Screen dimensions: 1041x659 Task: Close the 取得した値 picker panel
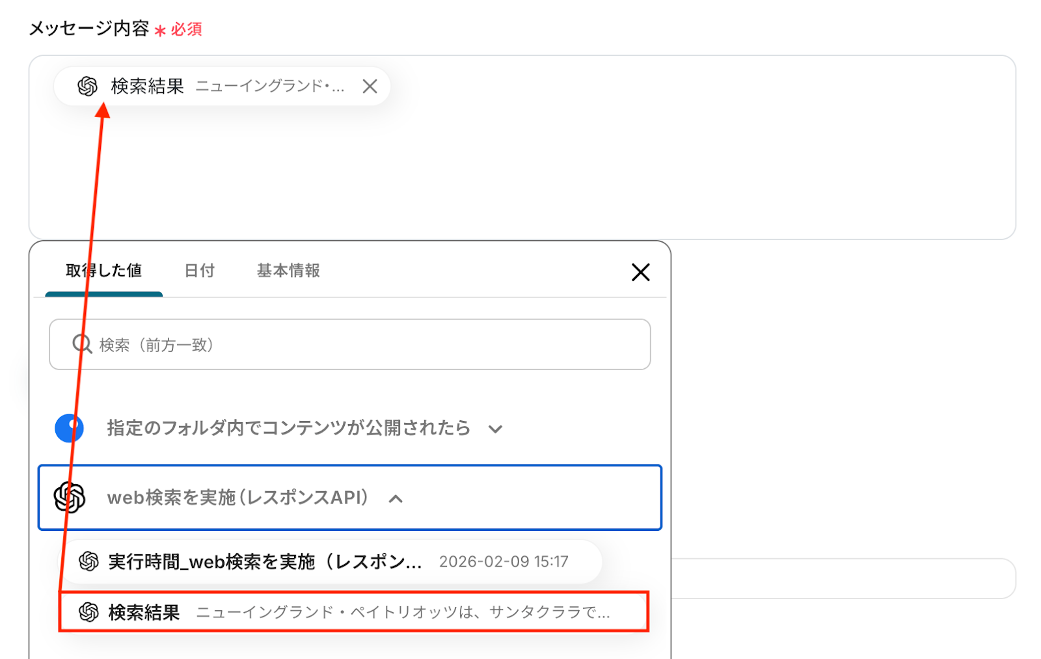coord(640,272)
